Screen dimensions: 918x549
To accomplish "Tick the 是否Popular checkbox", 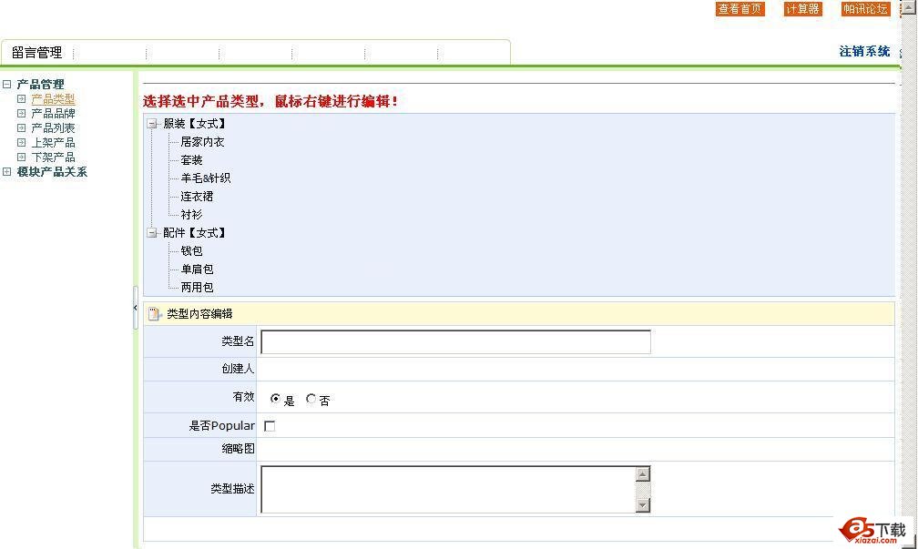I will (x=270, y=426).
